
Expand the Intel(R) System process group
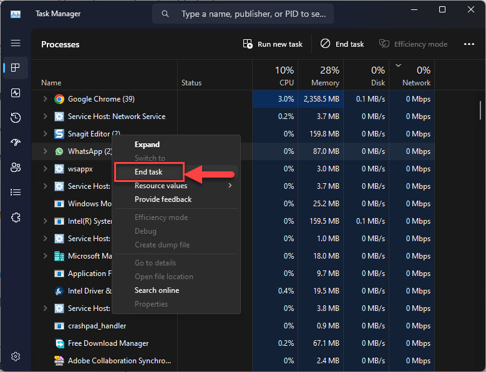tap(46, 221)
